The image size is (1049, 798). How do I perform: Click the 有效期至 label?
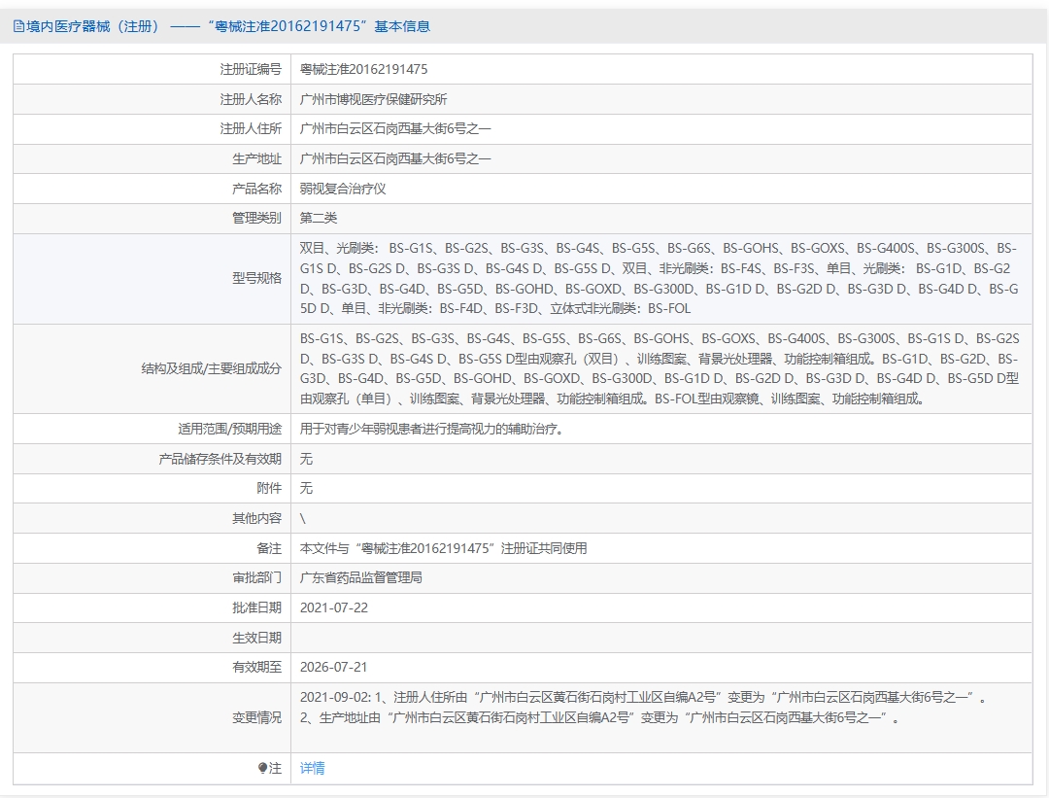pos(256,668)
